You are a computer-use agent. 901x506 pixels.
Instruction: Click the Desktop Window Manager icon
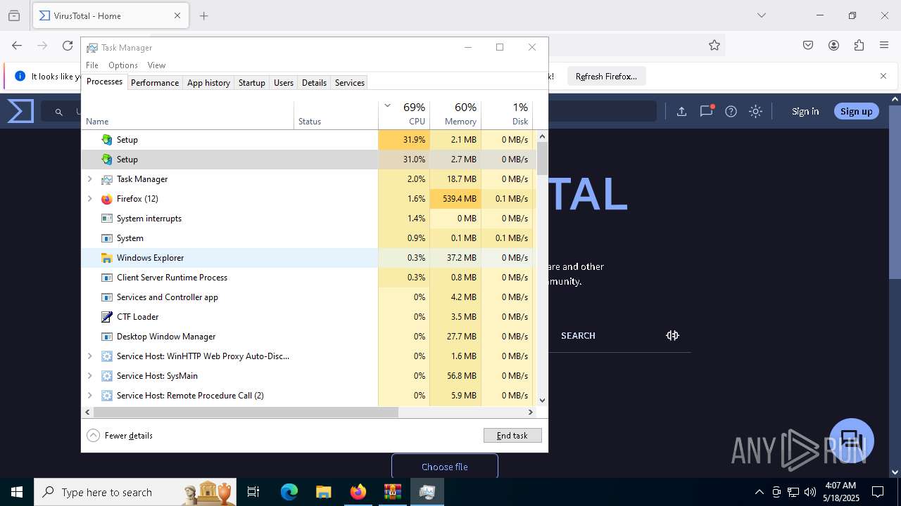(x=106, y=337)
